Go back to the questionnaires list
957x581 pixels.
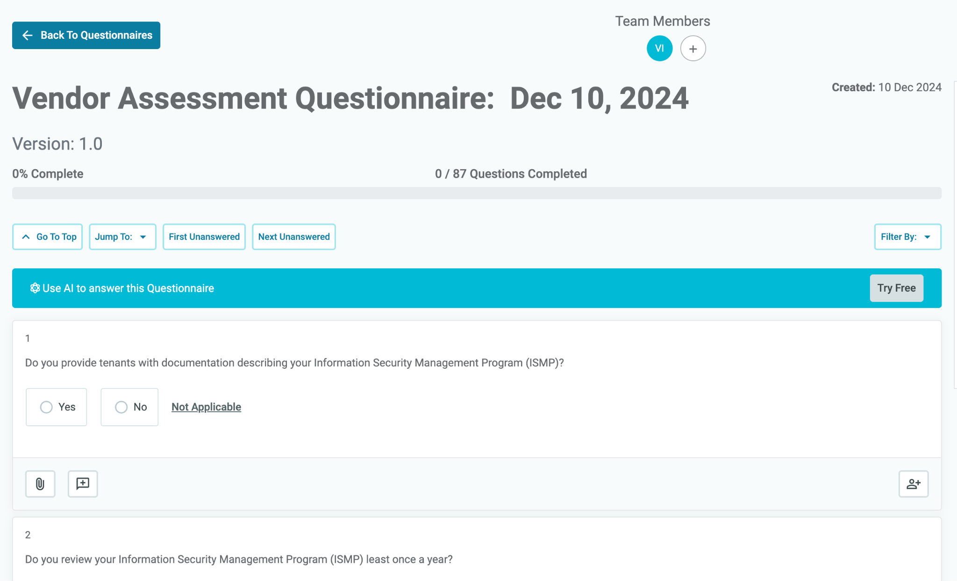(x=86, y=35)
